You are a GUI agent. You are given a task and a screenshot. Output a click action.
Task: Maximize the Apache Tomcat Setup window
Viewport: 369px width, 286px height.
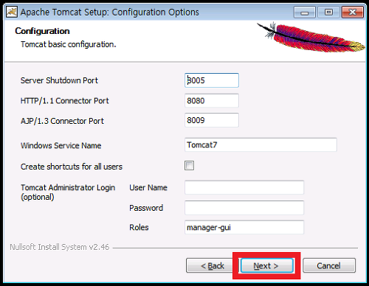coord(328,12)
